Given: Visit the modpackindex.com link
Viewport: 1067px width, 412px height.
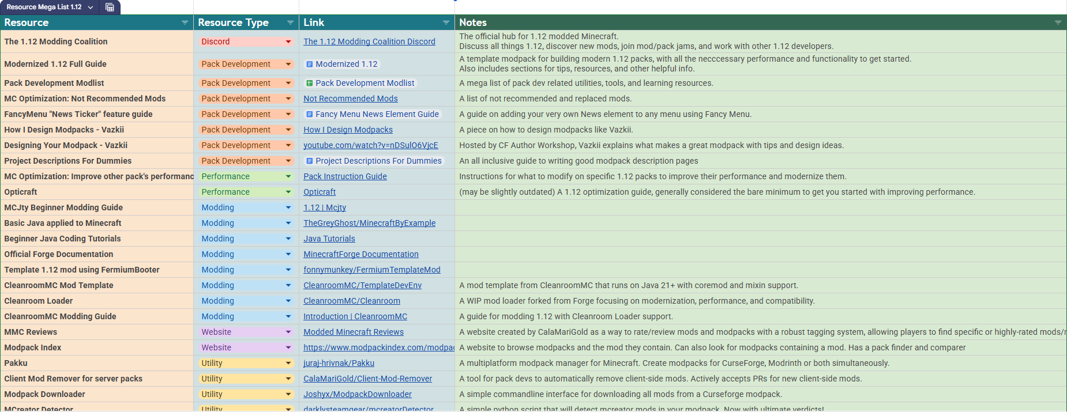Looking at the screenshot, I should click(379, 347).
